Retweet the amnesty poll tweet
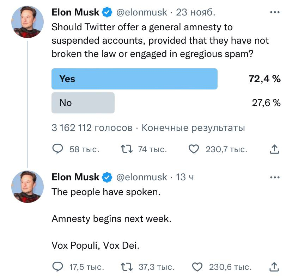Image resolution: width=292 pixels, height=279 pixels. click(126, 149)
